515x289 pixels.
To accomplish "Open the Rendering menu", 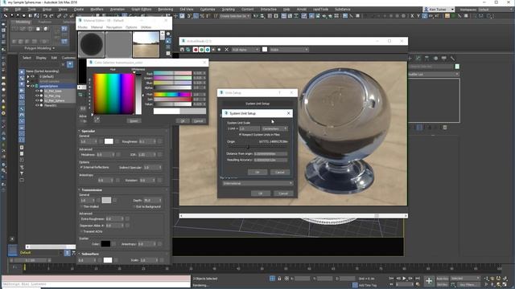I will pyautogui.click(x=165, y=10).
